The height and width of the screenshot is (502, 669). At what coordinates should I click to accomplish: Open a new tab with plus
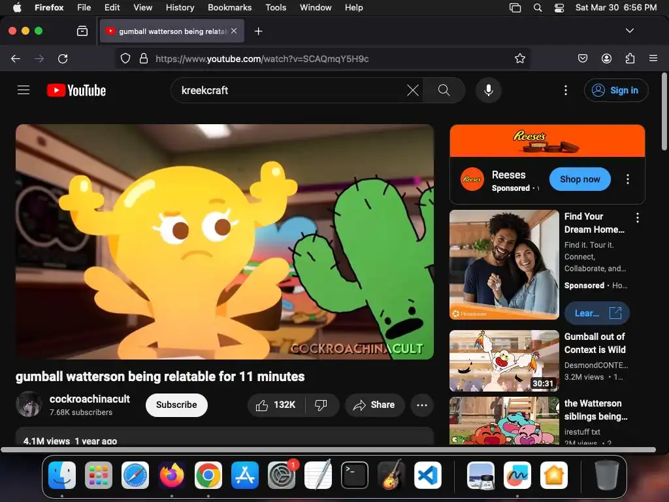coord(258,31)
